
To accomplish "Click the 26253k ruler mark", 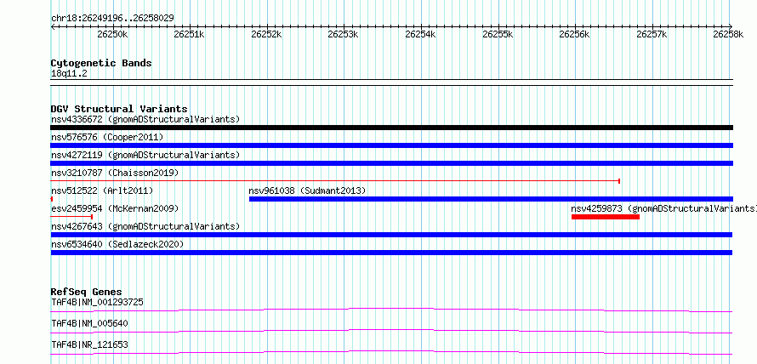I will tap(344, 34).
